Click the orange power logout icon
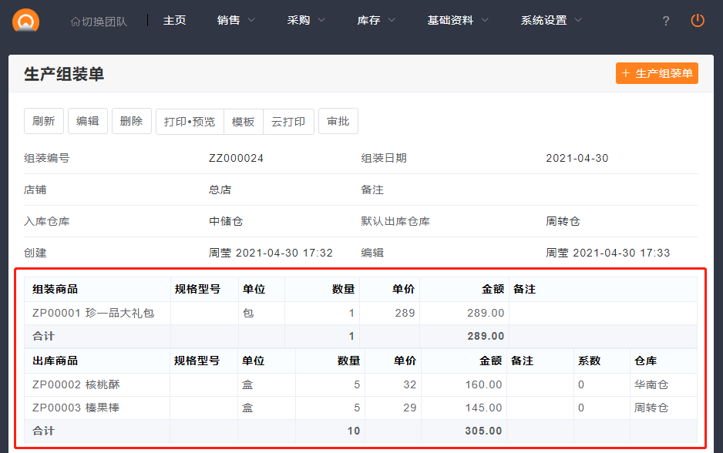 point(698,21)
